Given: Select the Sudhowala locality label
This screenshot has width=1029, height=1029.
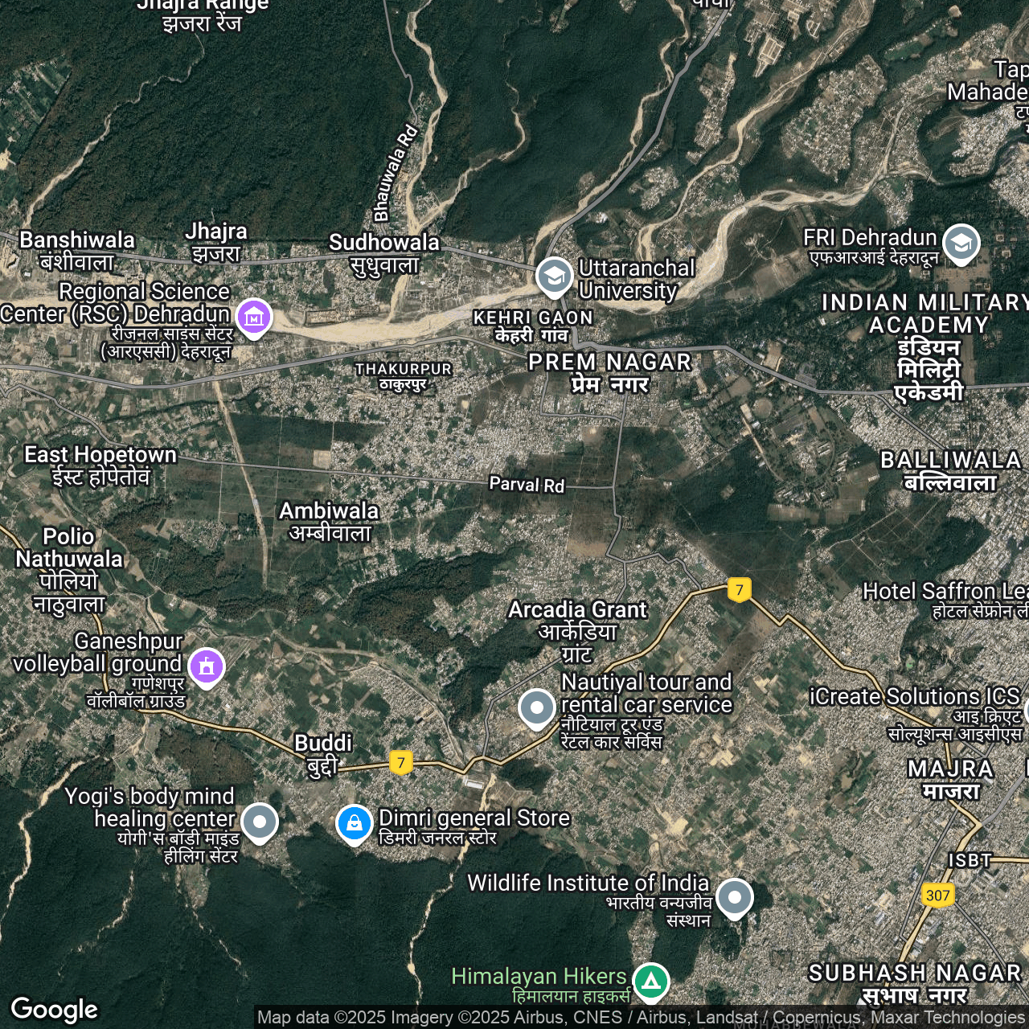Looking at the screenshot, I should point(384,252).
